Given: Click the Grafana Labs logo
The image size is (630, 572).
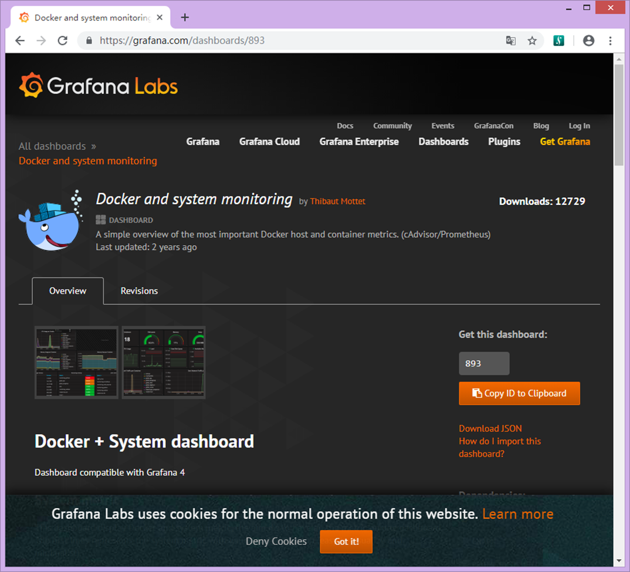Looking at the screenshot, I should point(99,86).
